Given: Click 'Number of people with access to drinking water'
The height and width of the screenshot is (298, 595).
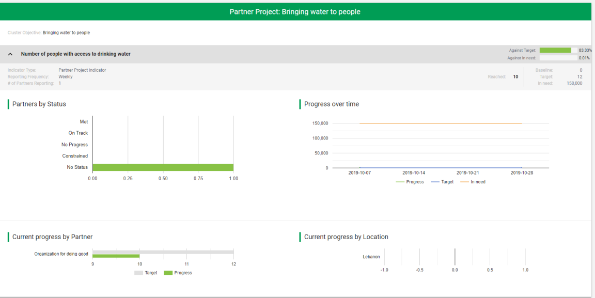Looking at the screenshot, I should pyautogui.click(x=76, y=54).
